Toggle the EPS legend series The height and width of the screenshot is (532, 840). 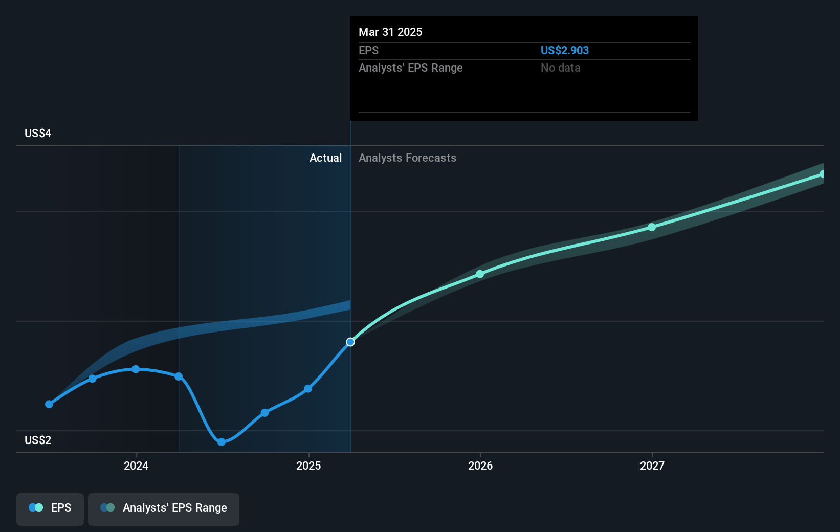[x=50, y=509]
